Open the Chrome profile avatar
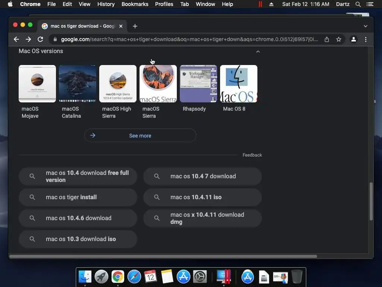382x287 pixels. pos(354,39)
